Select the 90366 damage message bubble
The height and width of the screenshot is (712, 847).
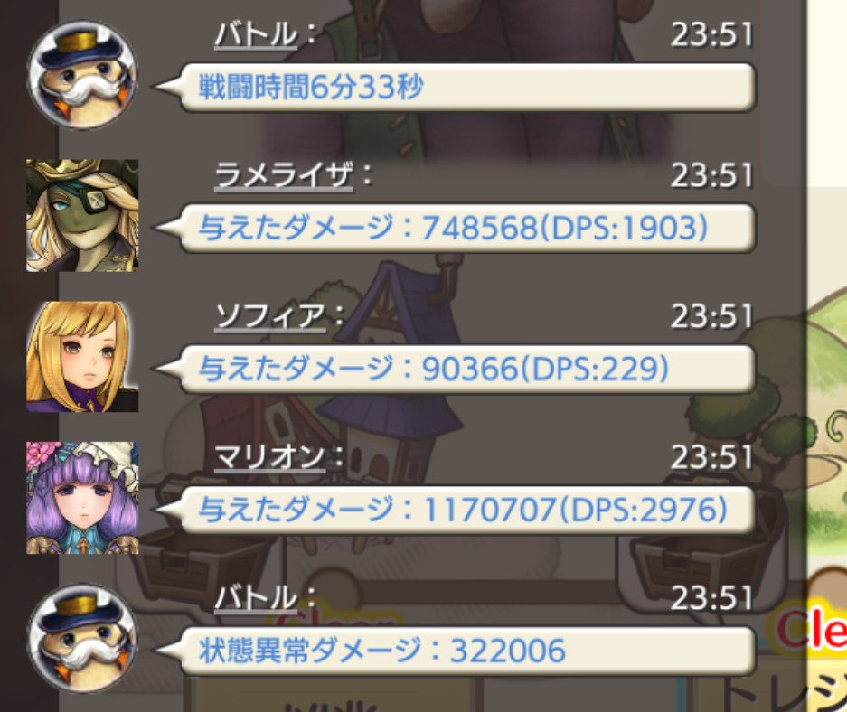pyautogui.click(x=455, y=369)
